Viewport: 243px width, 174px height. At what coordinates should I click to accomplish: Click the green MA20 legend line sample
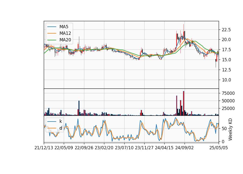(52, 40)
